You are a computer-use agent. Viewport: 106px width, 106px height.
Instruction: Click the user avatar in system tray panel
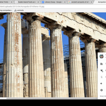pos(101,56)
